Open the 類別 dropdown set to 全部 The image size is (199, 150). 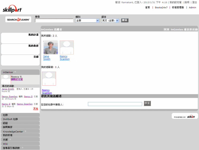(87, 21)
